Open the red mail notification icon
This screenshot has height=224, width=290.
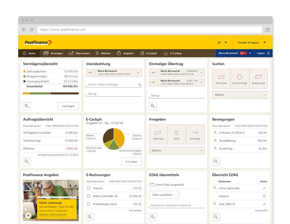click(x=243, y=53)
